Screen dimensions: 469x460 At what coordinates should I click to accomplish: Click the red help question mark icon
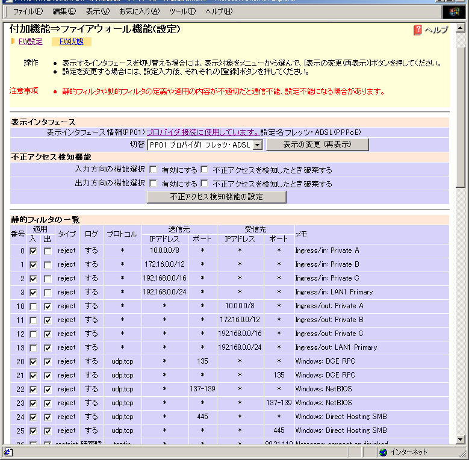coord(418,30)
